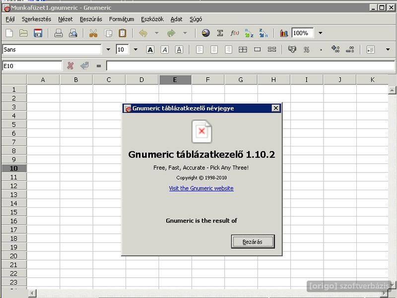
Task: Expand the format toolbar overflow arrow
Action: (388, 49)
